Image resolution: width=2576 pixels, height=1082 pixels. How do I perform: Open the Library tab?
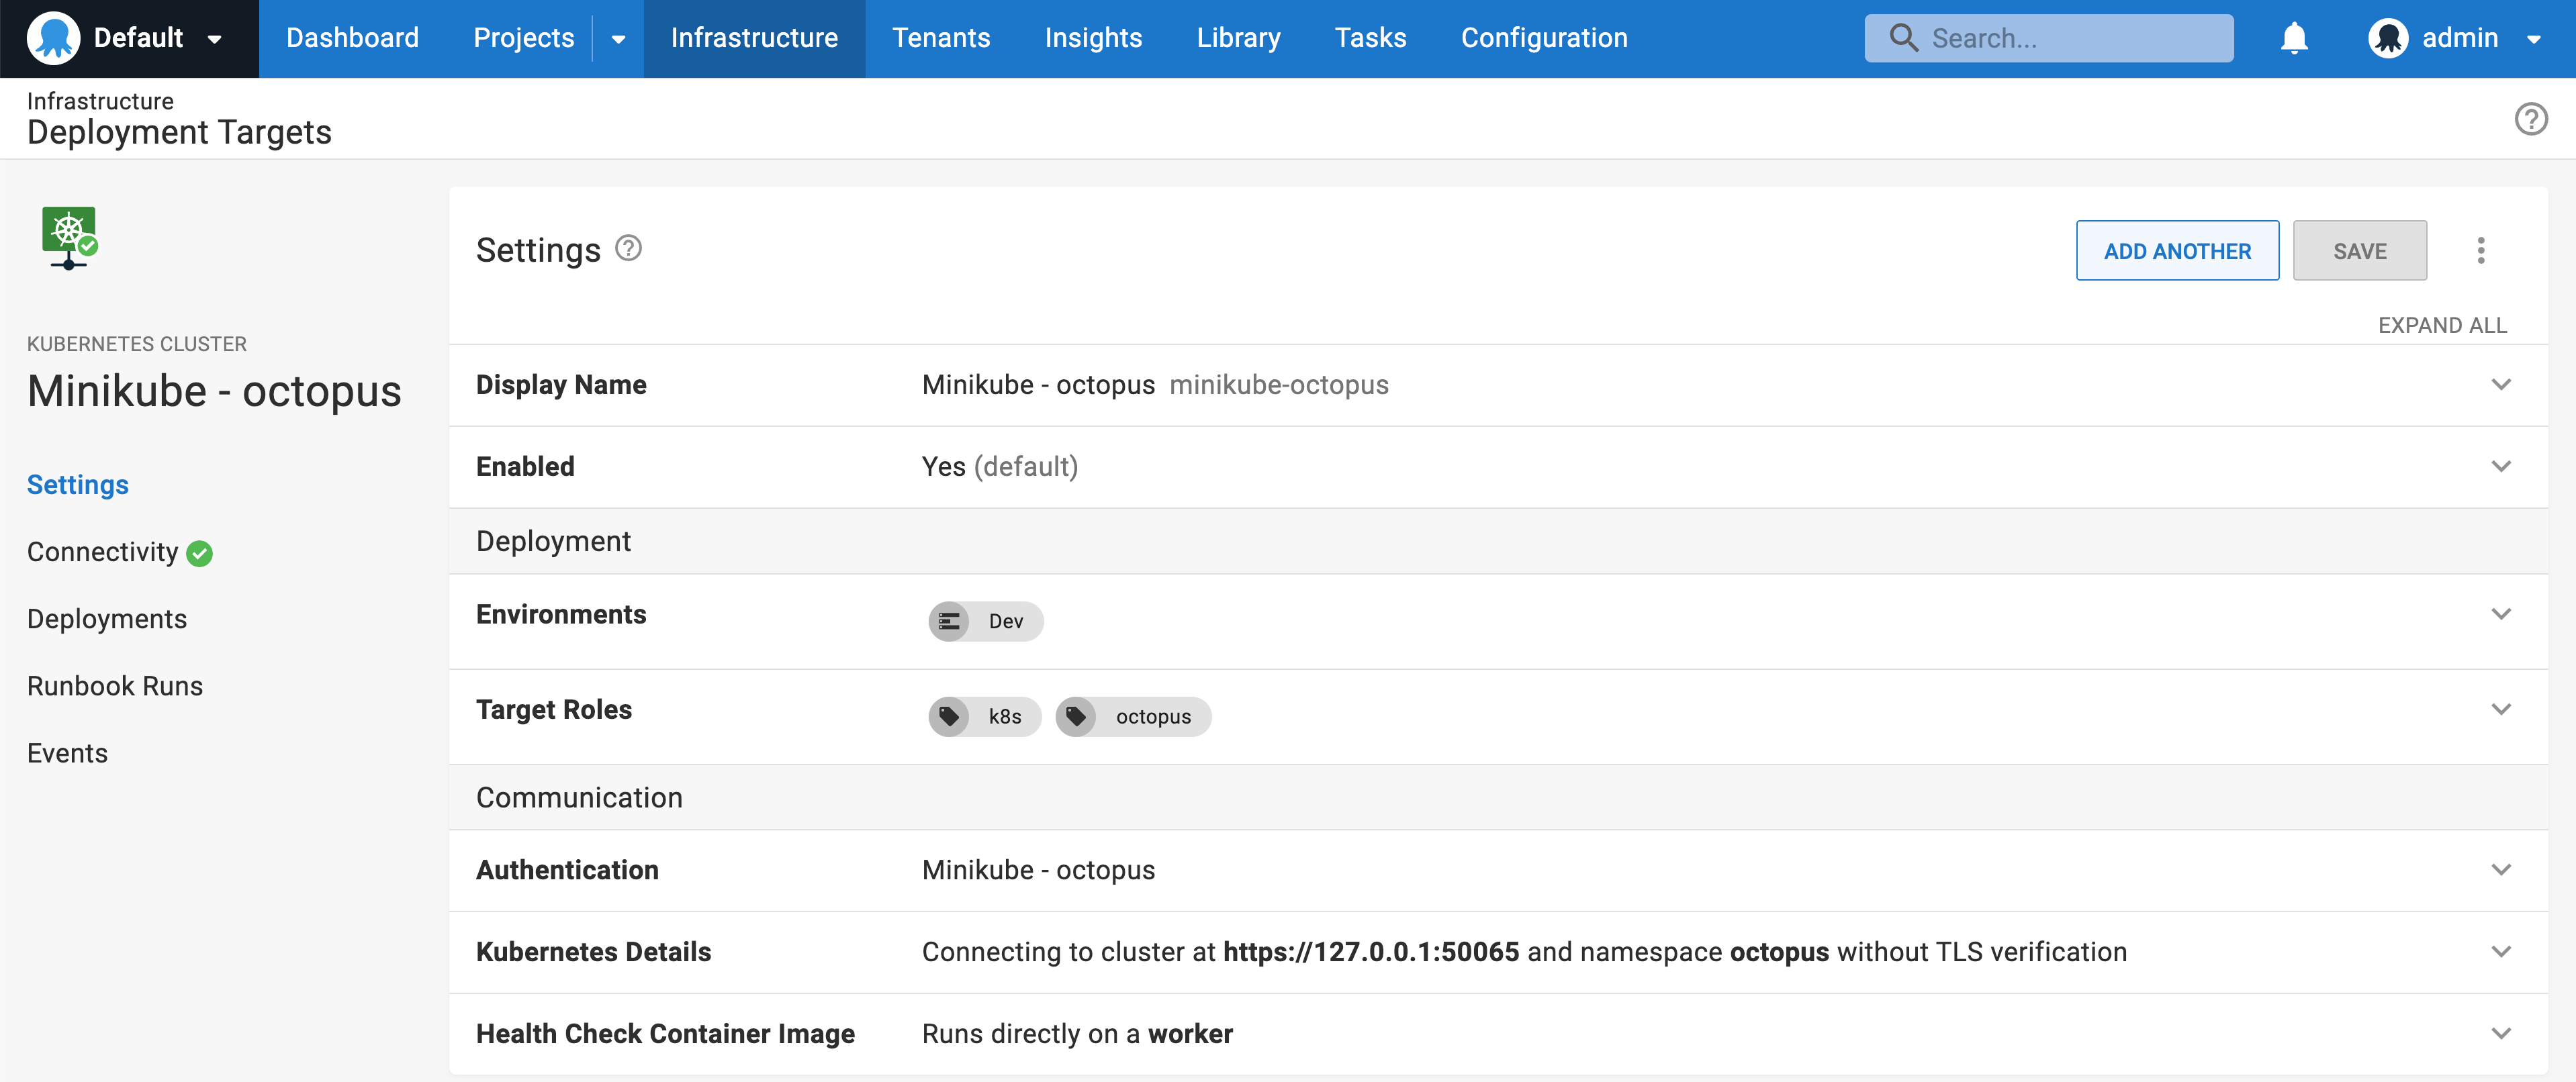point(1238,38)
